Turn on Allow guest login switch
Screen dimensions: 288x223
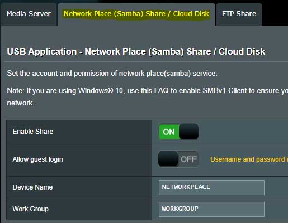pos(178,159)
